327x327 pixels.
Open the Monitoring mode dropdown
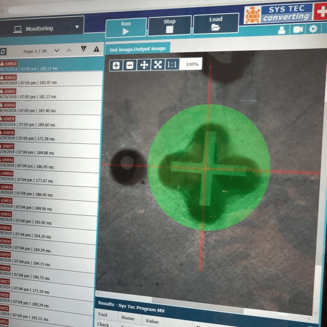tap(77, 27)
